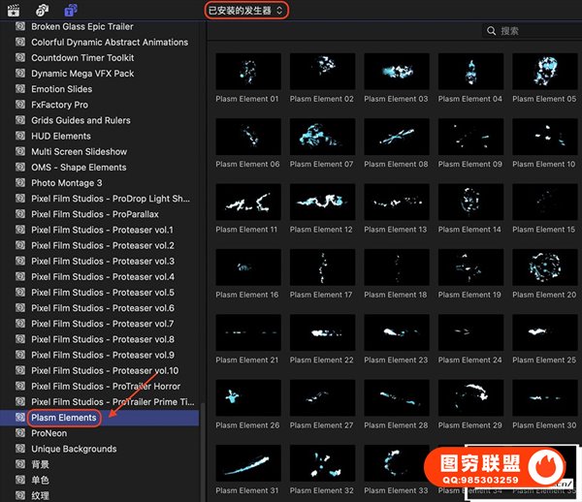Choose the Plasm Element 20 thumbnail
Viewport: 582px width, 502px height.
click(544, 267)
